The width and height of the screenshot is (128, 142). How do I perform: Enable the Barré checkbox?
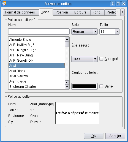point(101,86)
